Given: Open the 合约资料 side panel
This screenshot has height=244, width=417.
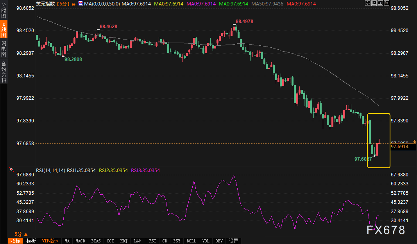Looking at the screenshot, I should pyautogui.click(x=4, y=72).
